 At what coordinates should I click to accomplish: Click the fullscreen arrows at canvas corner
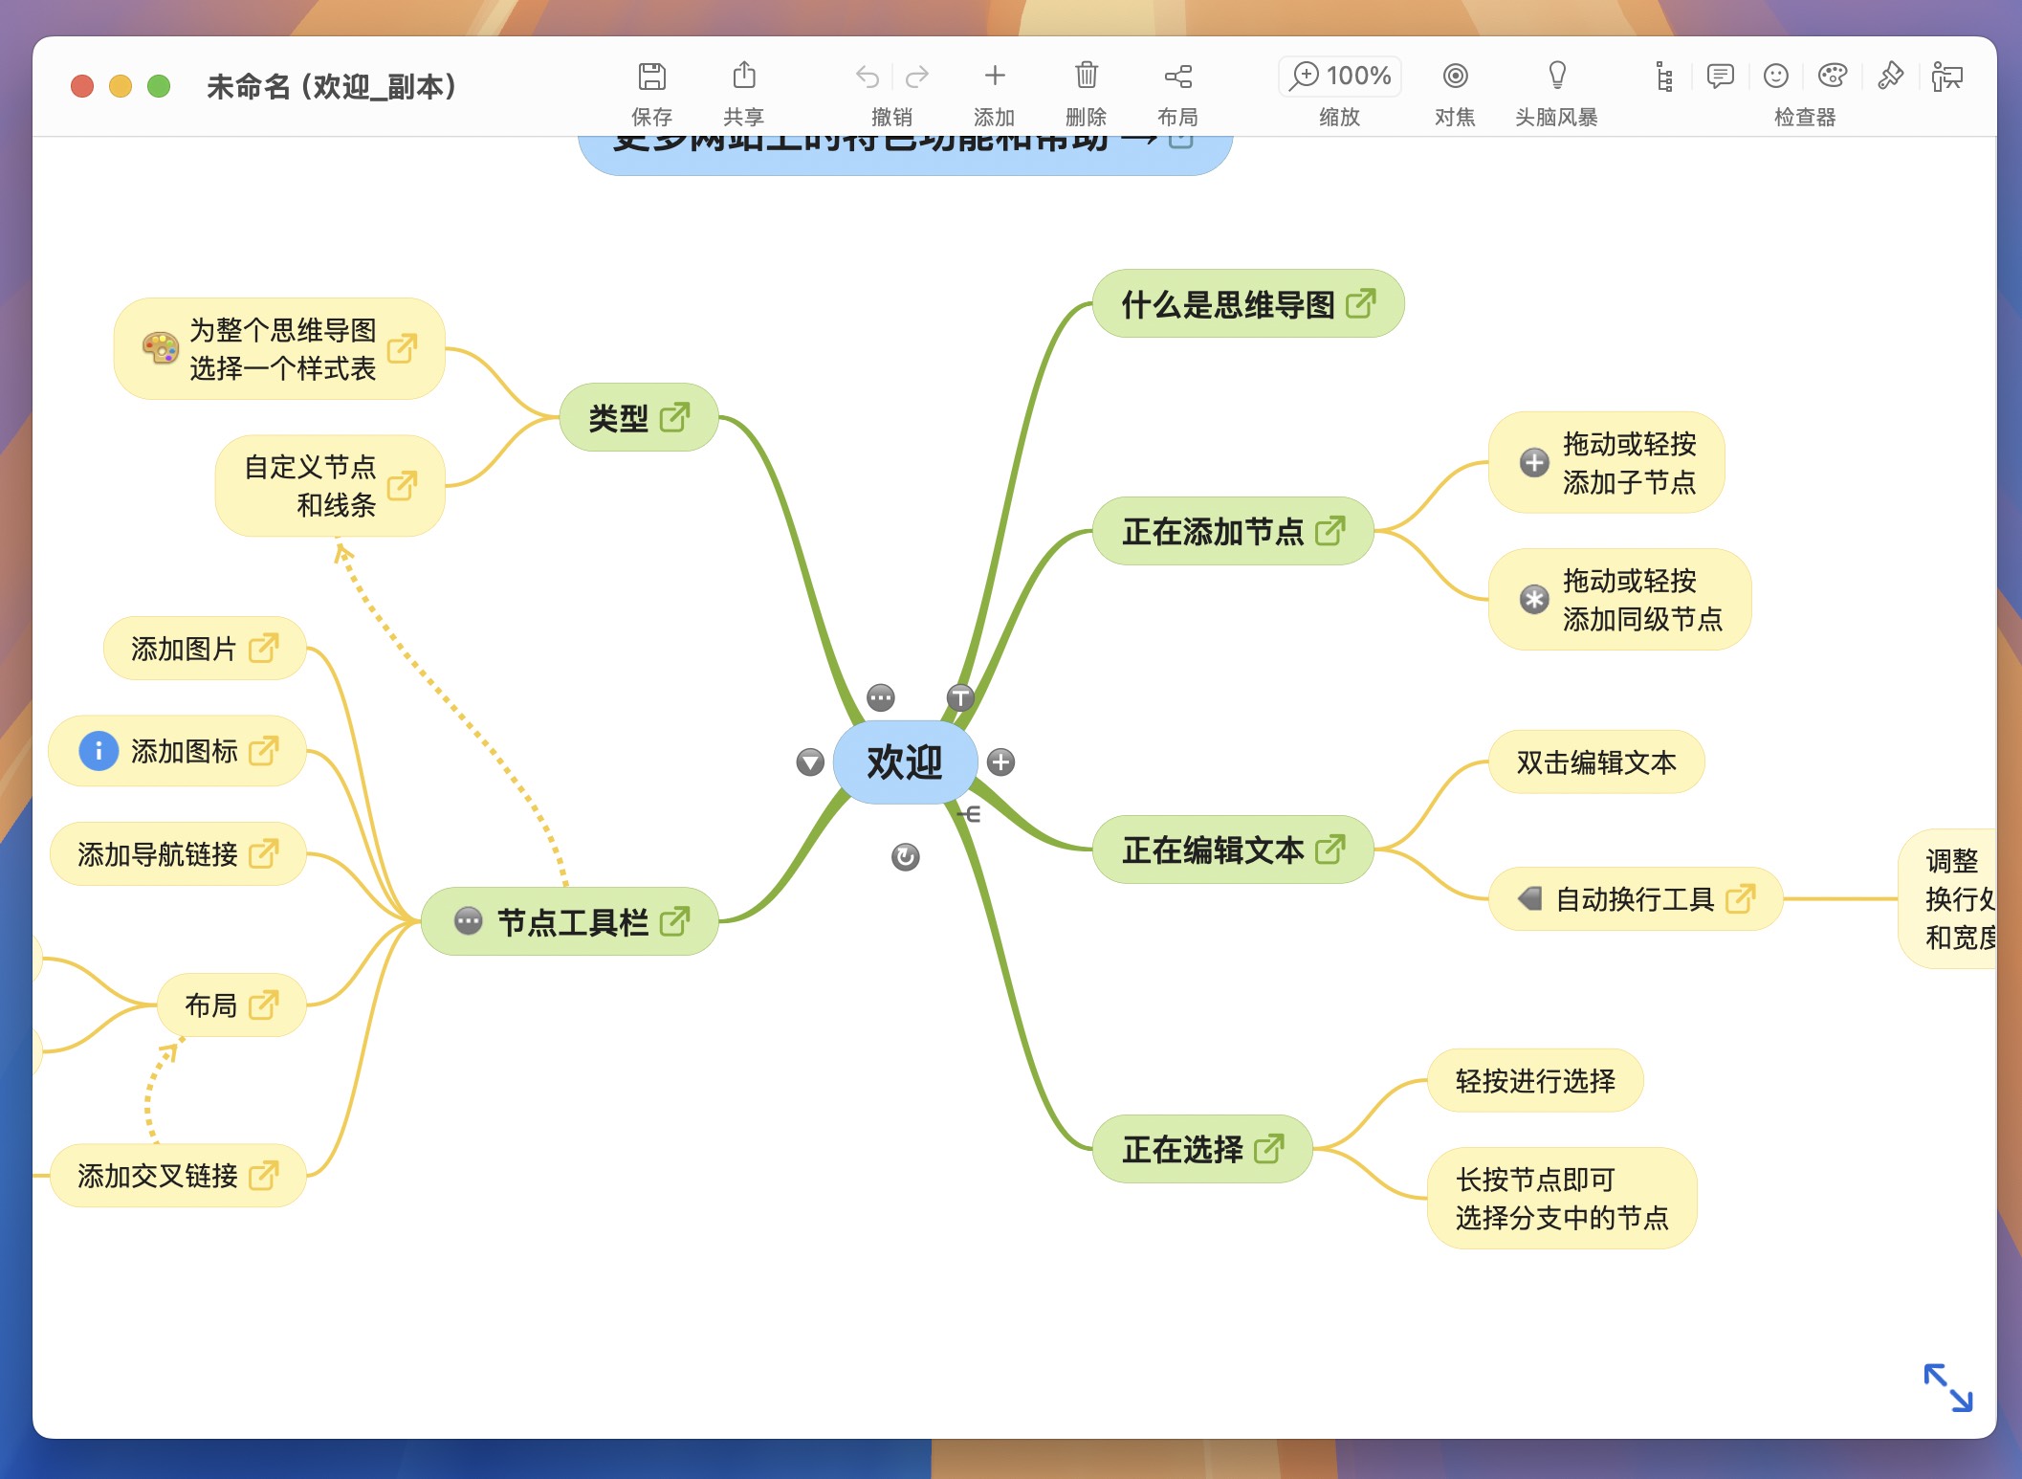tap(1947, 1387)
